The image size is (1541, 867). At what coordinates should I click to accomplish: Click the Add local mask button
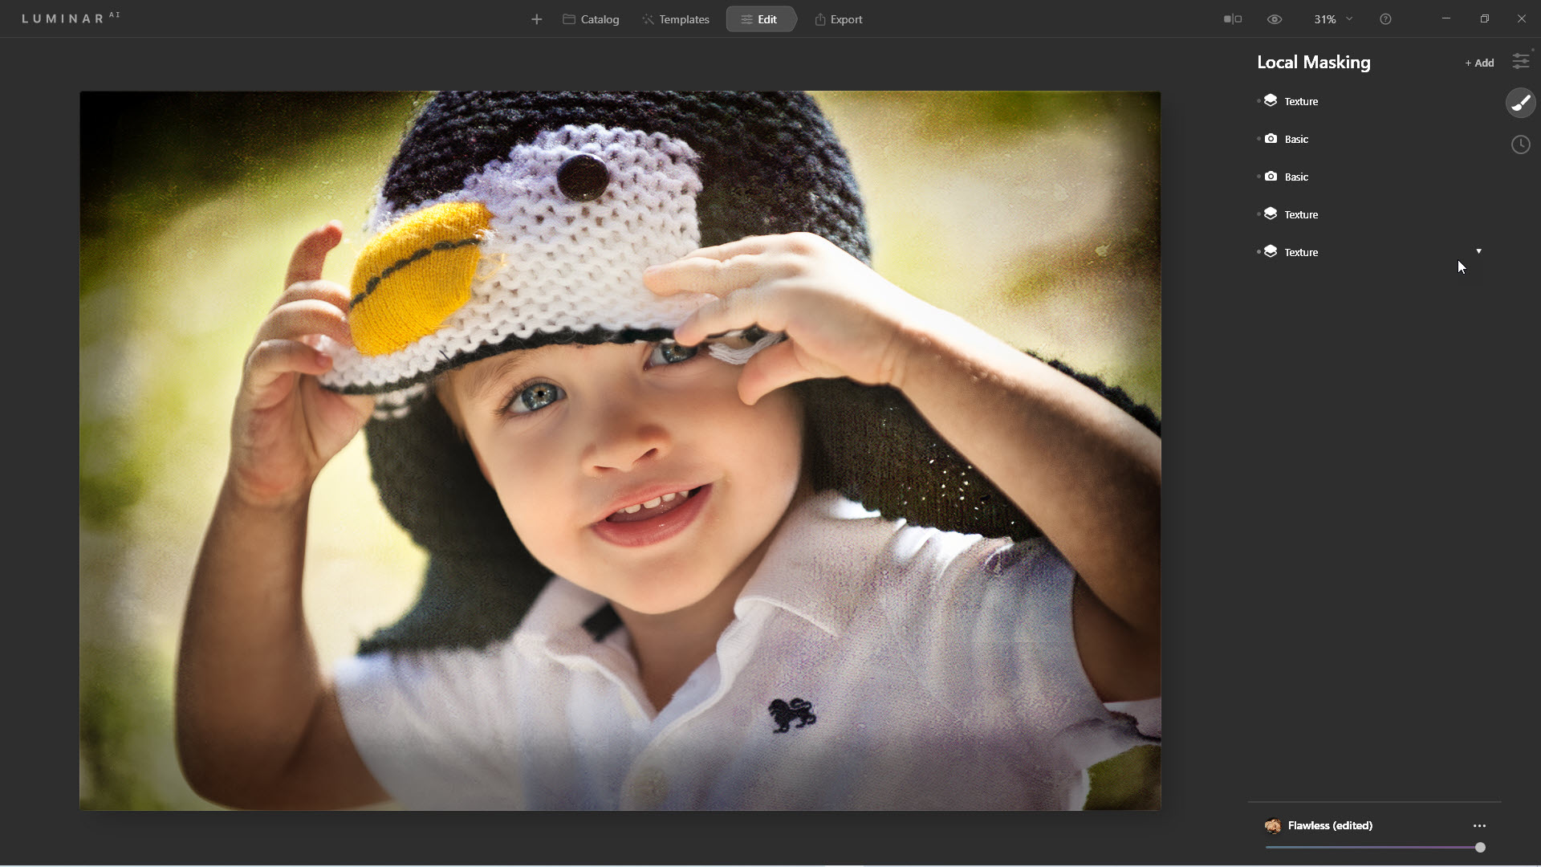tap(1479, 63)
